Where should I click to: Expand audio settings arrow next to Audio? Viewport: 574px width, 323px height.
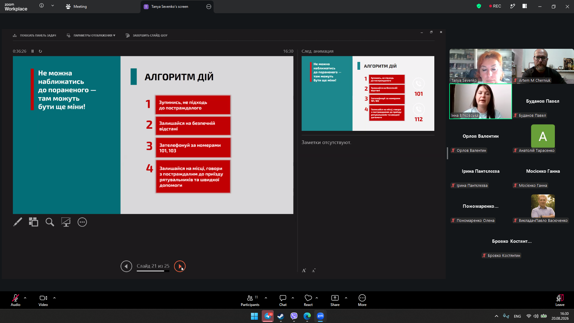(25, 298)
